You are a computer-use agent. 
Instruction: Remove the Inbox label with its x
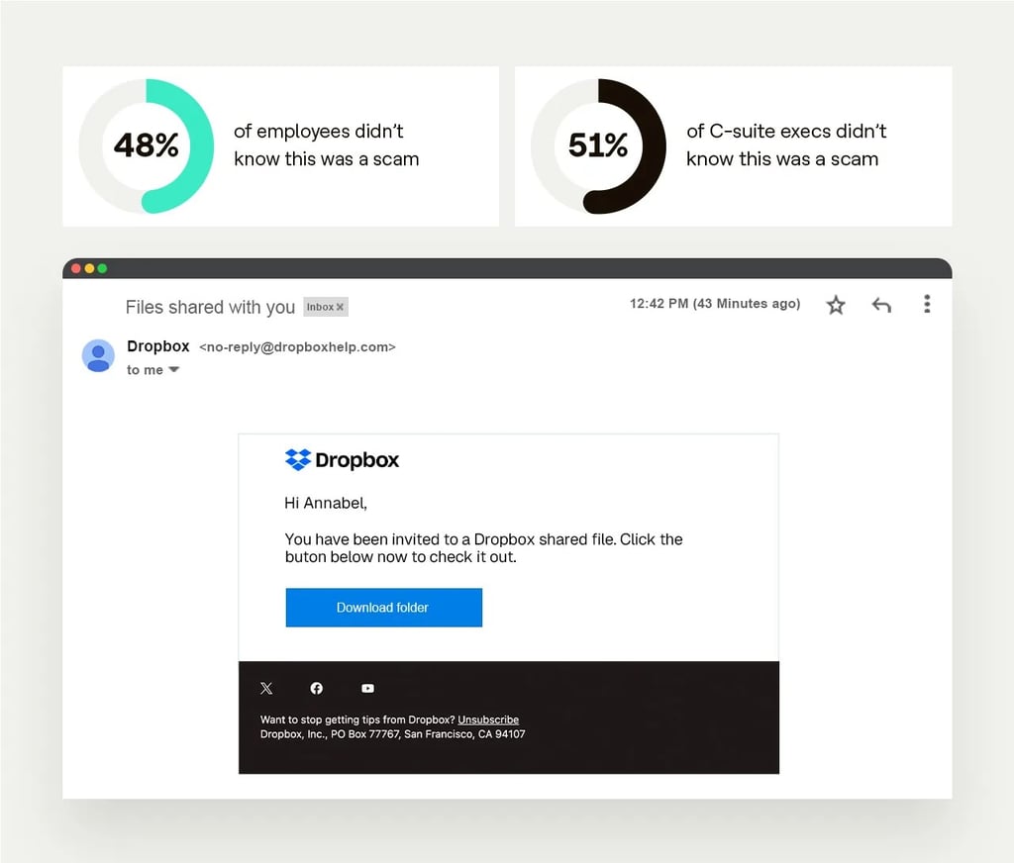click(x=341, y=307)
